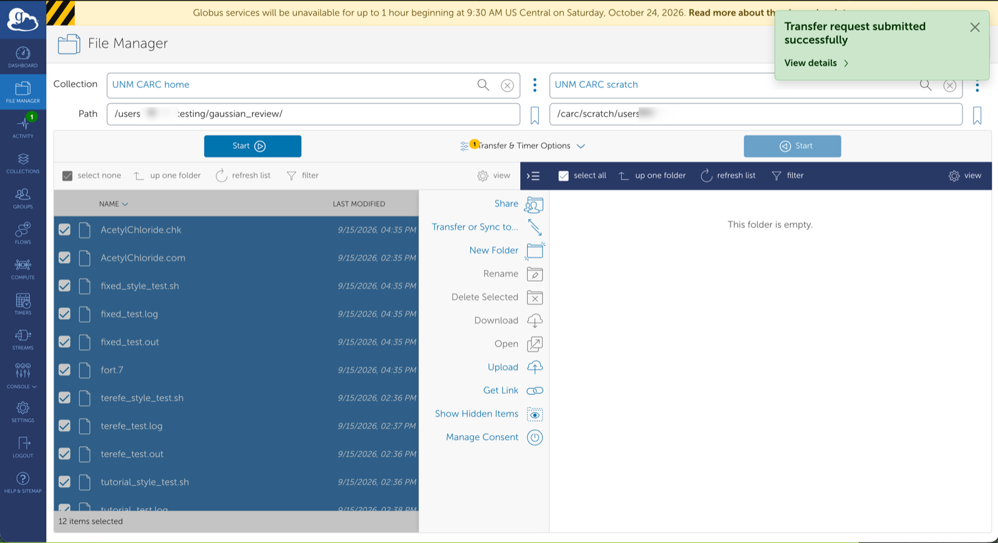Open the right pane view options
Screen dimensions: 998x543
point(965,176)
